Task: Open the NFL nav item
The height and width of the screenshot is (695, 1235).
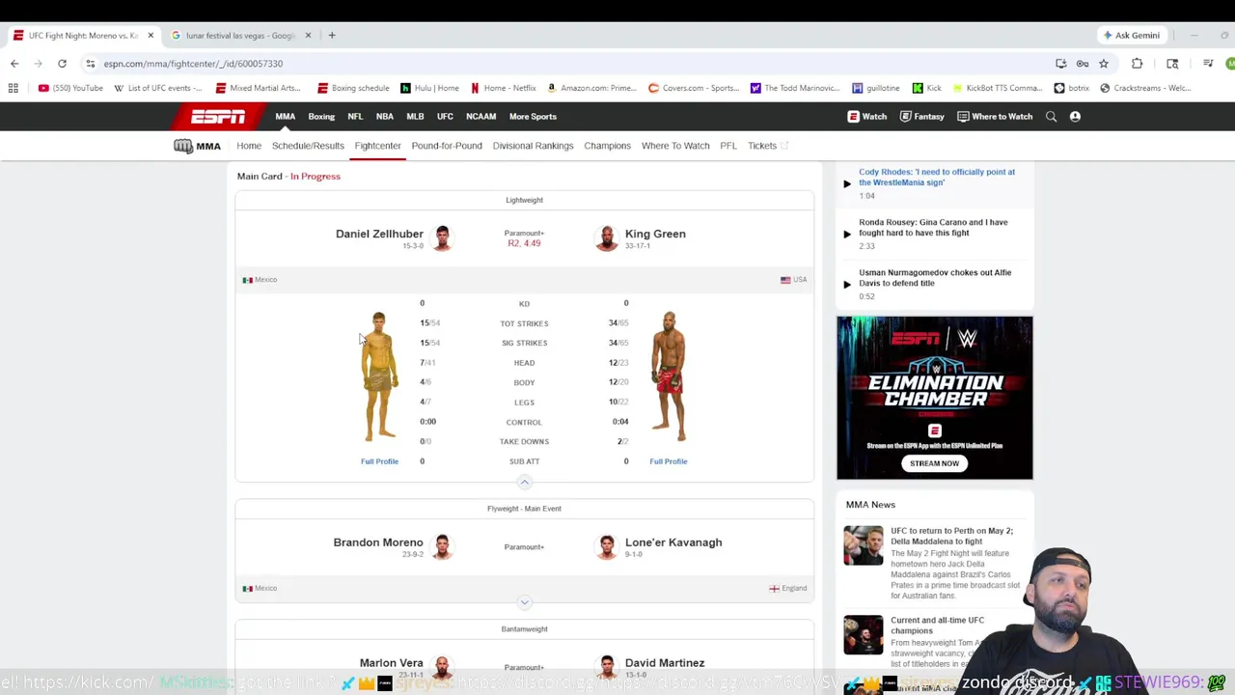Action: click(x=355, y=117)
